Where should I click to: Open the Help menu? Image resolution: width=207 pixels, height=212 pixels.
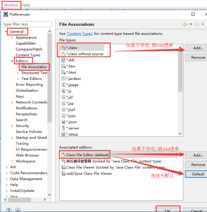coord(26,5)
